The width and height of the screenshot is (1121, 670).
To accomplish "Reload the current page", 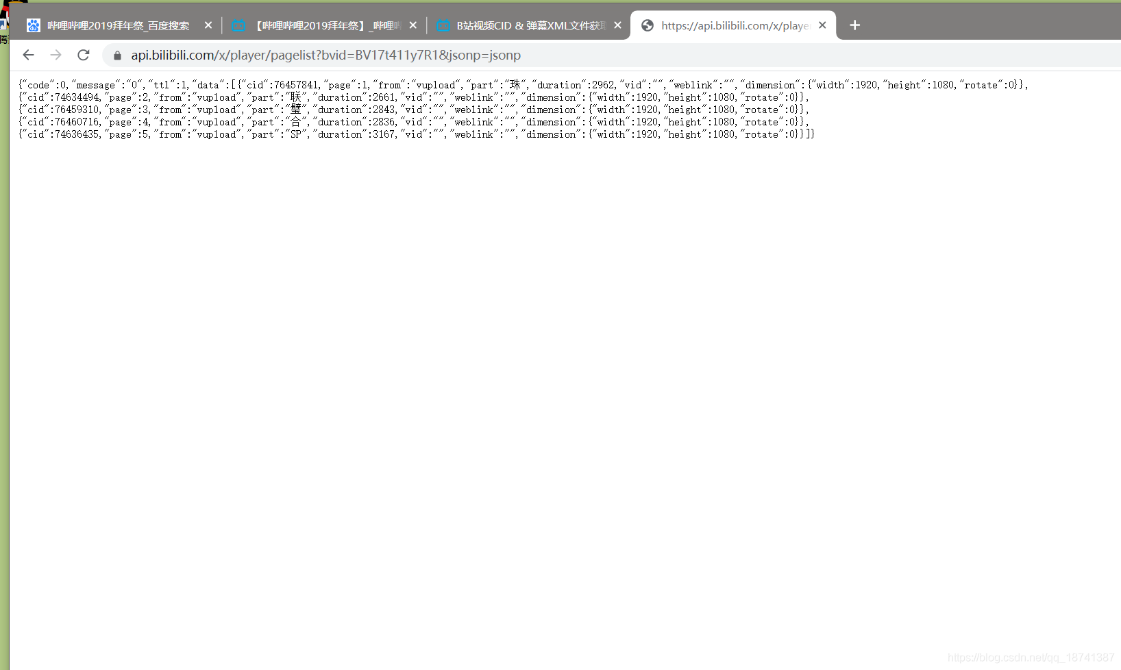I will pos(84,55).
